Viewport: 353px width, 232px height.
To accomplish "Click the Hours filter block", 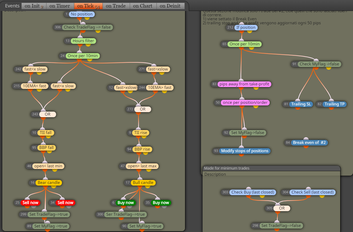I will (84, 41).
